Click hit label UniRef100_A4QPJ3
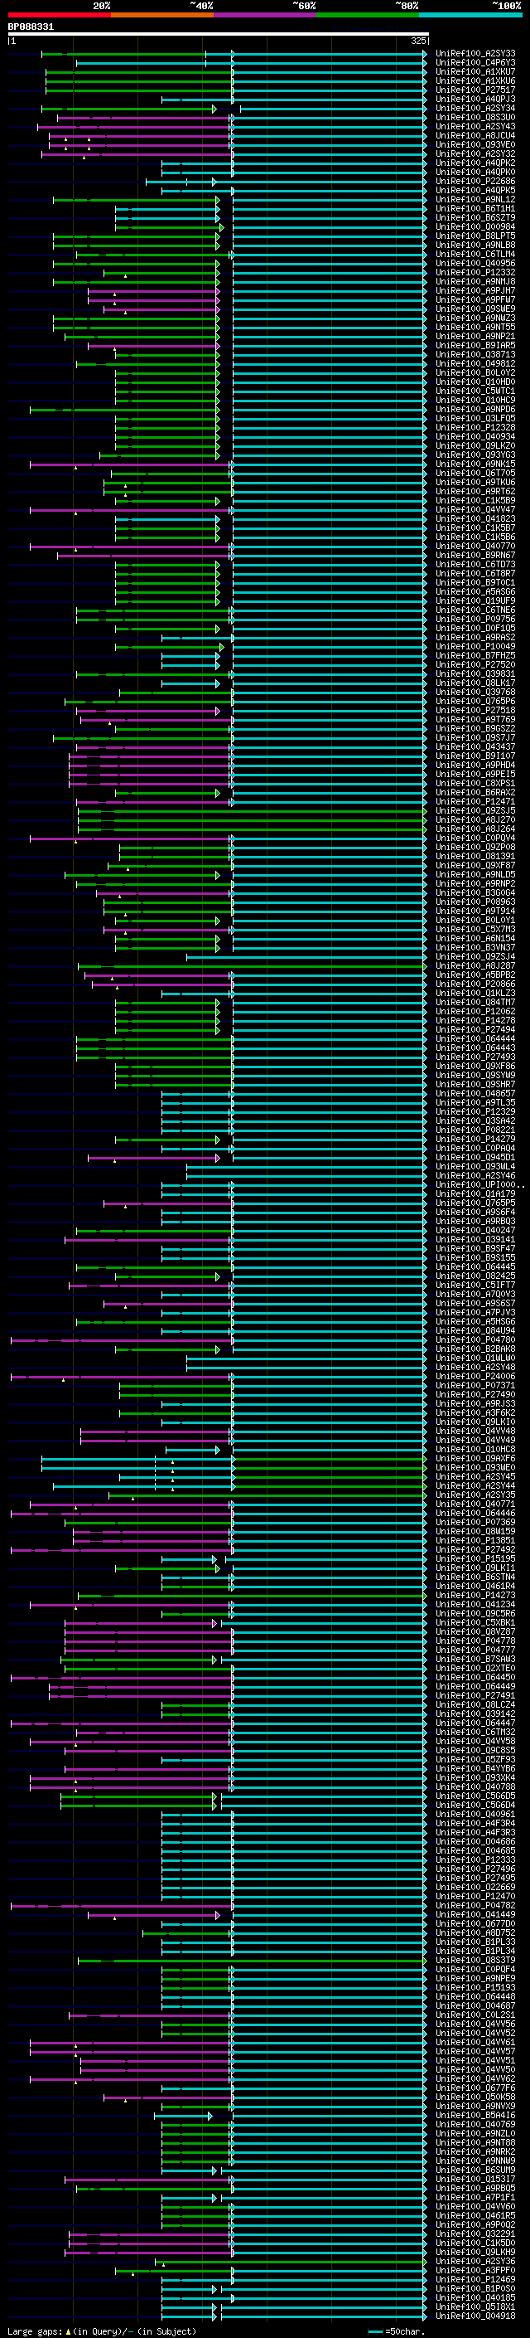 [x=475, y=99]
